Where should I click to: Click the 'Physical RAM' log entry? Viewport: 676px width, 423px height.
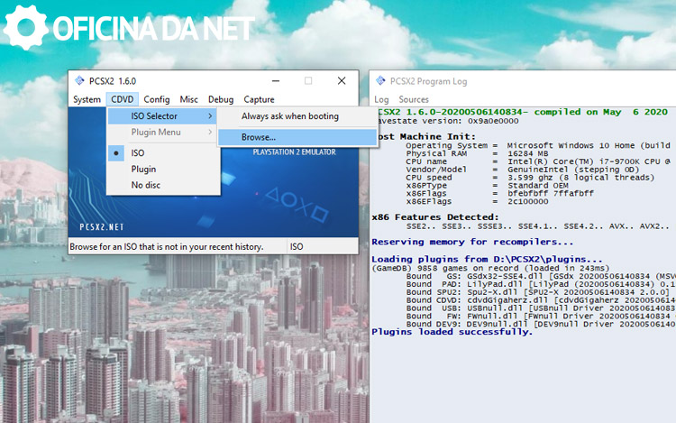click(477, 153)
